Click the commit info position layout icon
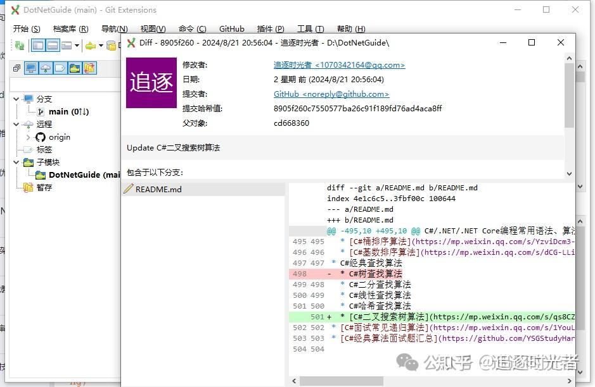Screen dimensions: 595x387 pos(67,46)
